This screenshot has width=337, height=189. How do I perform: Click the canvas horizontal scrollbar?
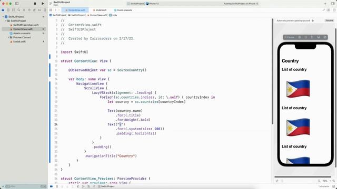coord(303,177)
